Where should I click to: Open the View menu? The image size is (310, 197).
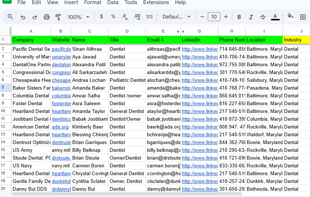[x=52, y=3]
